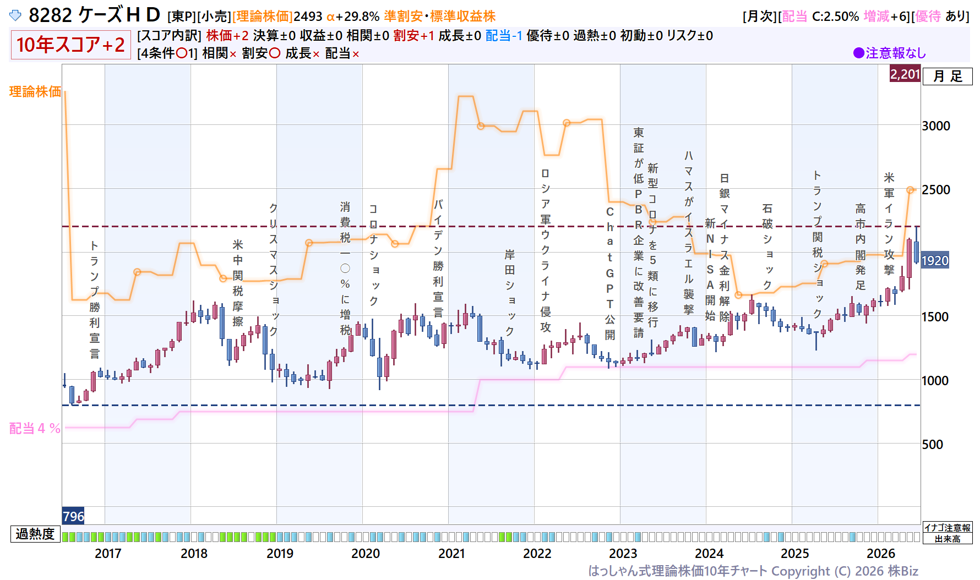Click the 米軍イラン攻撃 event label
The image size is (980, 580).
point(889,223)
